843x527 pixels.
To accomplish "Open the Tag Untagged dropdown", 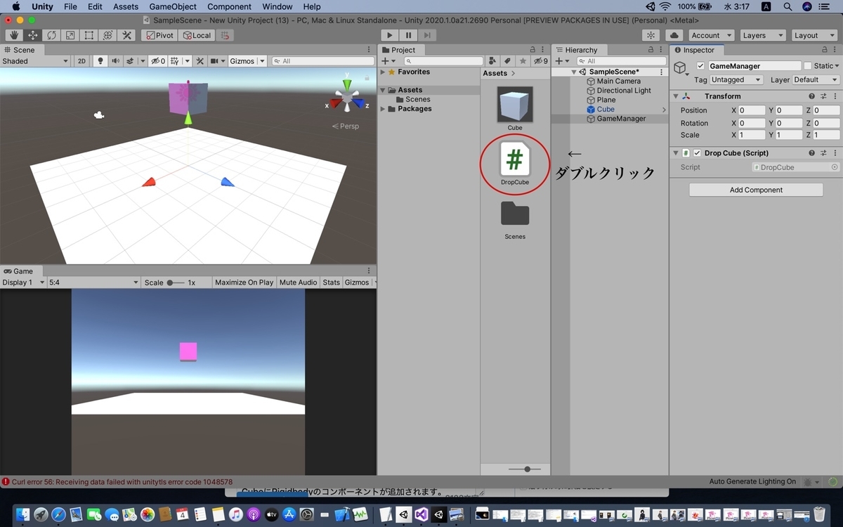I will (x=736, y=80).
